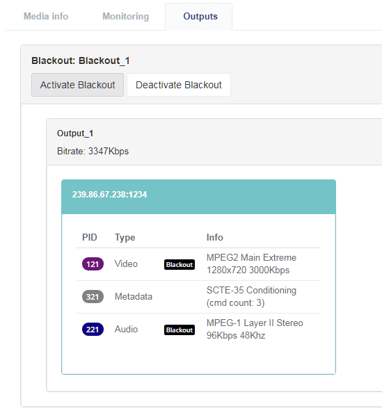Select the Audio type cell
The image size is (382, 413).
coord(126,330)
